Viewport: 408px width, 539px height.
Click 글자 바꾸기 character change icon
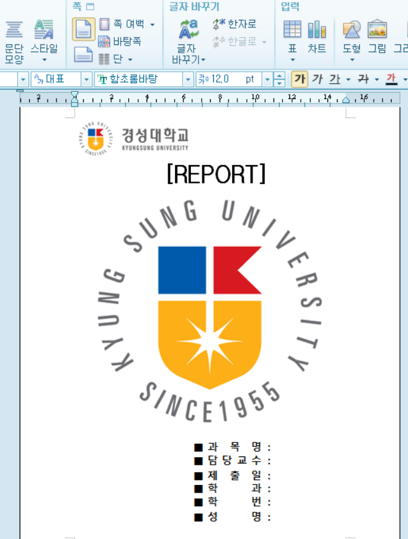click(x=188, y=29)
